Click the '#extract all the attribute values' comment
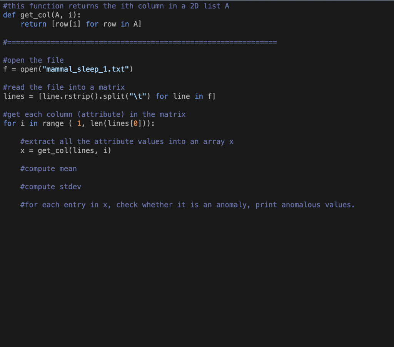The height and width of the screenshot is (347, 394). click(x=127, y=142)
